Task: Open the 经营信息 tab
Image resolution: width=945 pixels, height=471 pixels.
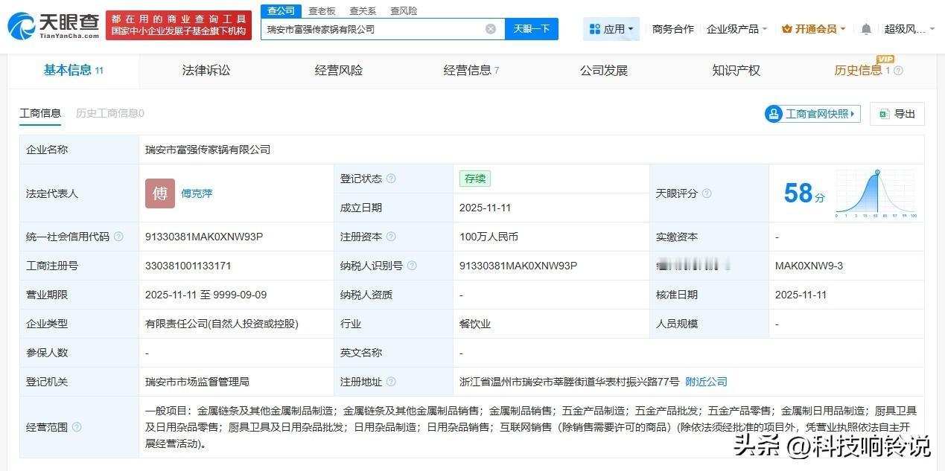Action: click(471, 70)
